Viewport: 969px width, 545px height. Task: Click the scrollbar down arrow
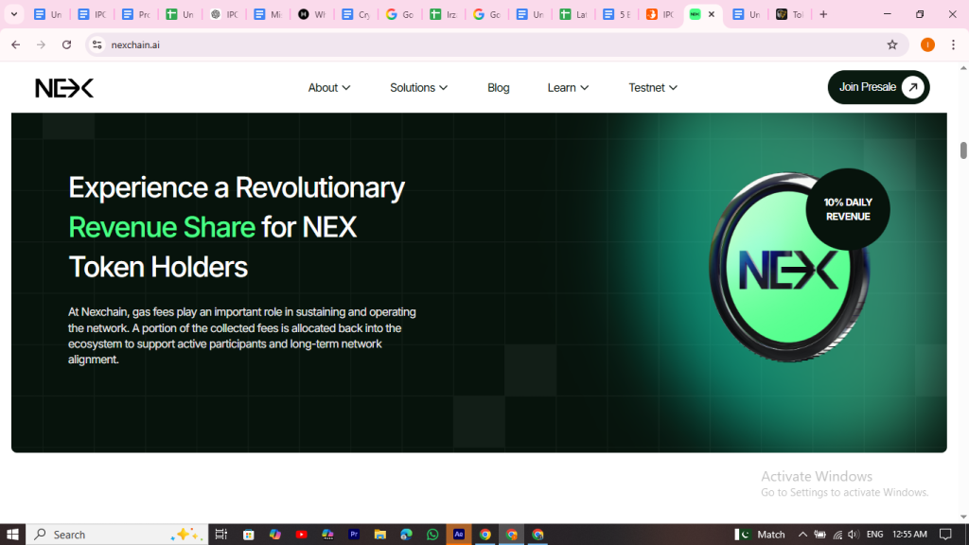tap(963, 518)
